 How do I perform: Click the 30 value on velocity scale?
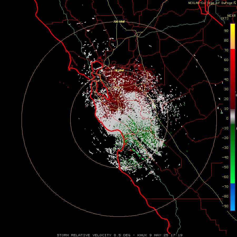(x=226, y=89)
